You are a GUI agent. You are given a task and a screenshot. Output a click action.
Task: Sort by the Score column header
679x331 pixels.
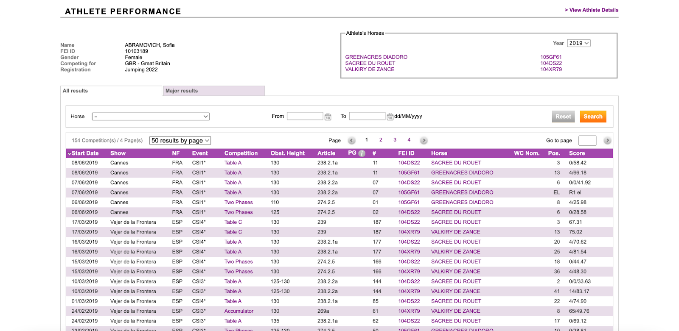tap(577, 153)
